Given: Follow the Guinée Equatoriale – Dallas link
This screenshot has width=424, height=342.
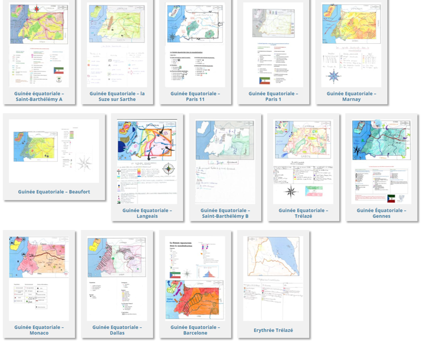Looking at the screenshot, I should [117, 330].
